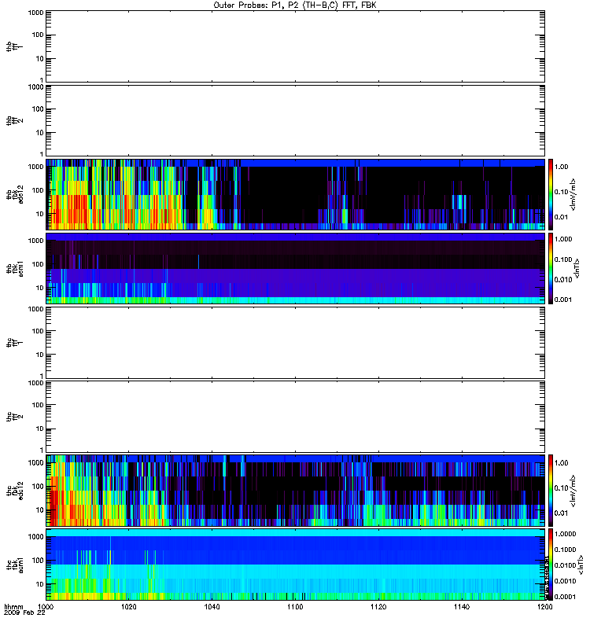Click the 'thc fbk scm1' panel label
This screenshot has height=629, width=590.
[x=14, y=565]
